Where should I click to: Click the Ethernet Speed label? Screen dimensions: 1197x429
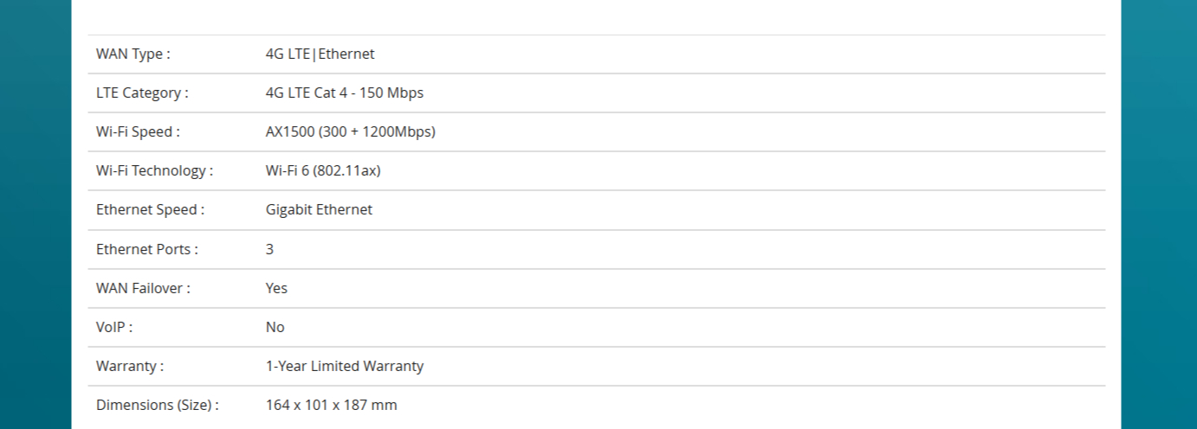click(x=150, y=209)
